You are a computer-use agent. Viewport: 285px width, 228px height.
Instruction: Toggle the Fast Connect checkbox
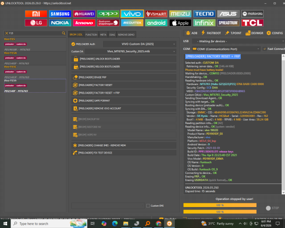[265, 49]
